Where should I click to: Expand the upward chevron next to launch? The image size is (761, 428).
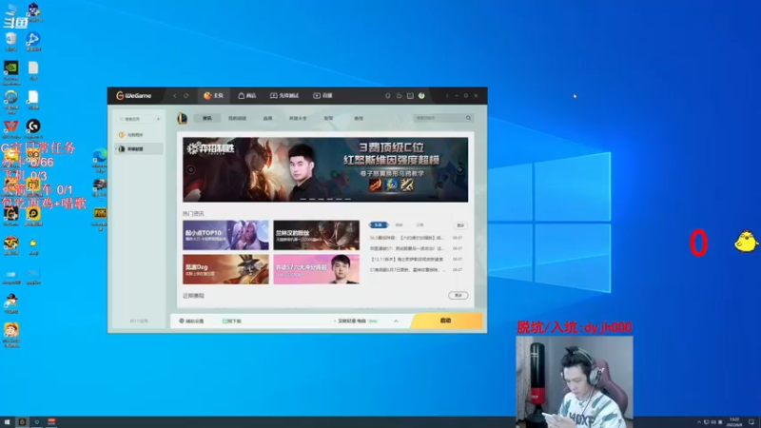click(396, 321)
